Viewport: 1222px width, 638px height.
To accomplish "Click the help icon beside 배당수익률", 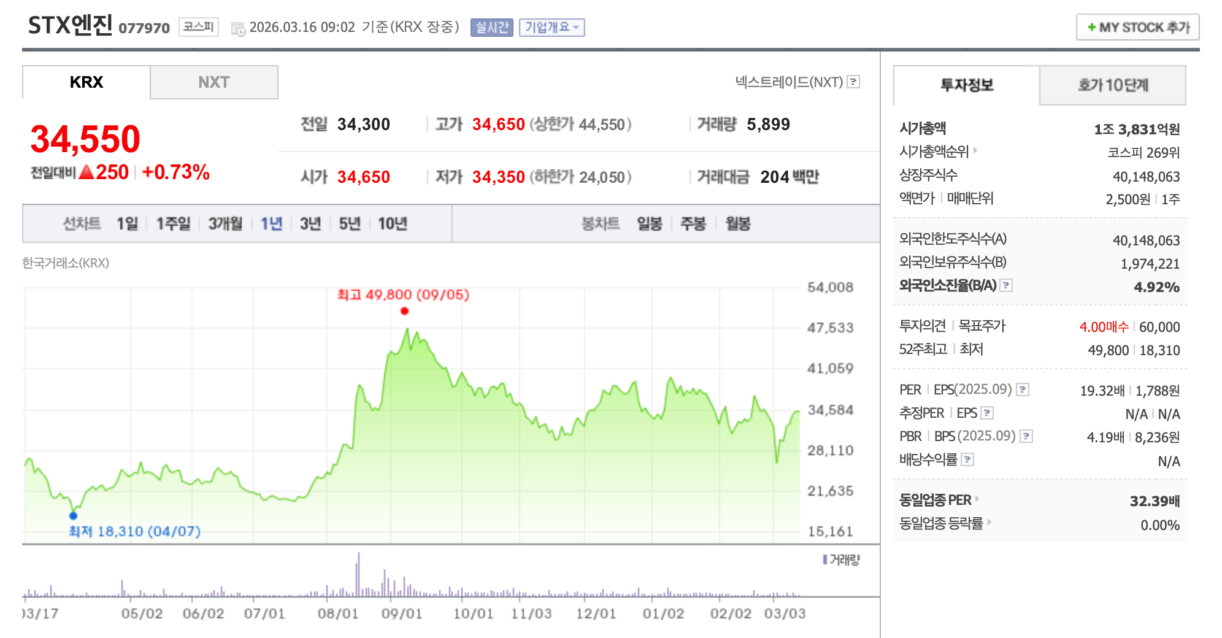I will (967, 459).
